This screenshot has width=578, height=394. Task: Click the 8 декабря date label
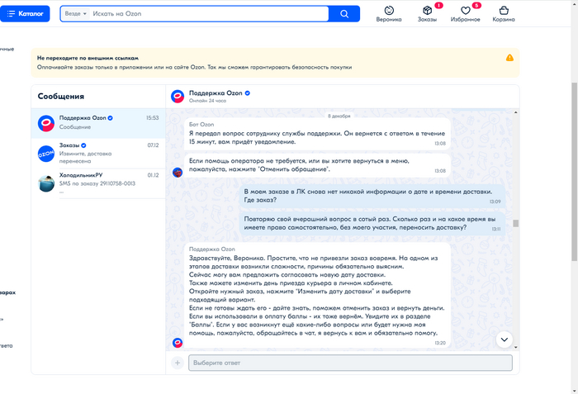pos(339,116)
